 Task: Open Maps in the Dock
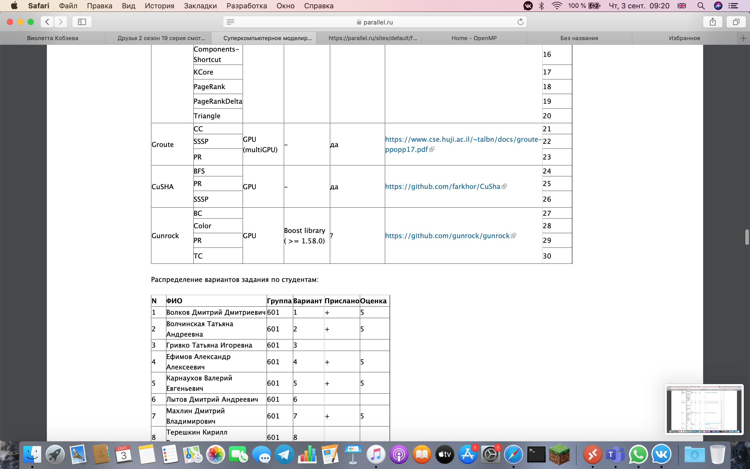click(x=192, y=455)
